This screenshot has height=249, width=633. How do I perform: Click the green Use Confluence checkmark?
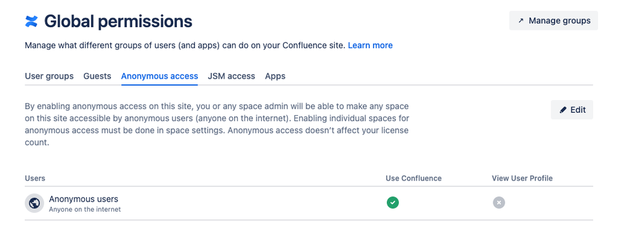point(393,202)
